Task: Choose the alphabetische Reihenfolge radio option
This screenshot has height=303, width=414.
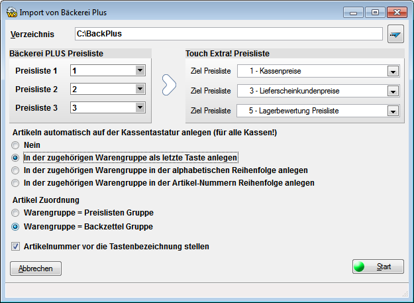Action: click(15, 170)
